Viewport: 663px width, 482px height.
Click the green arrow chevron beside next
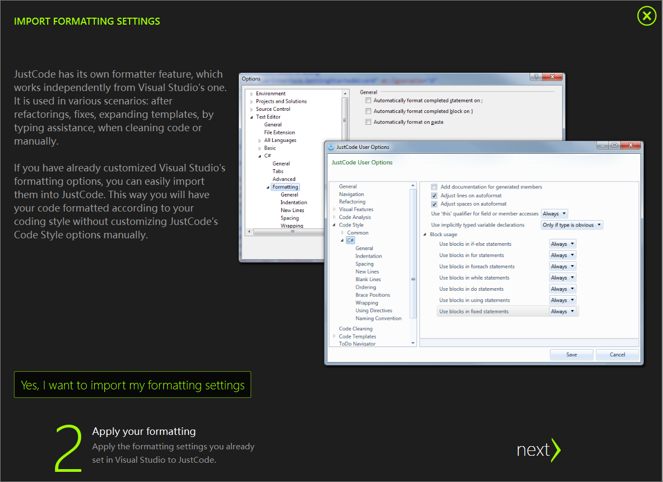(x=556, y=450)
